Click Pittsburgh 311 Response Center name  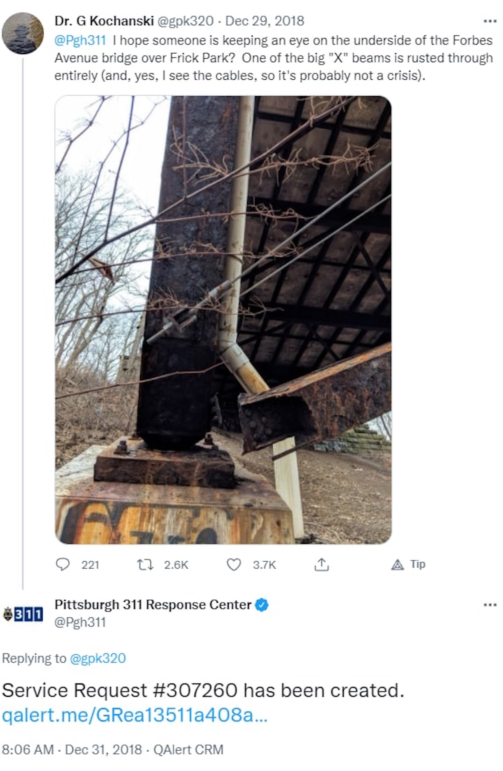(153, 604)
